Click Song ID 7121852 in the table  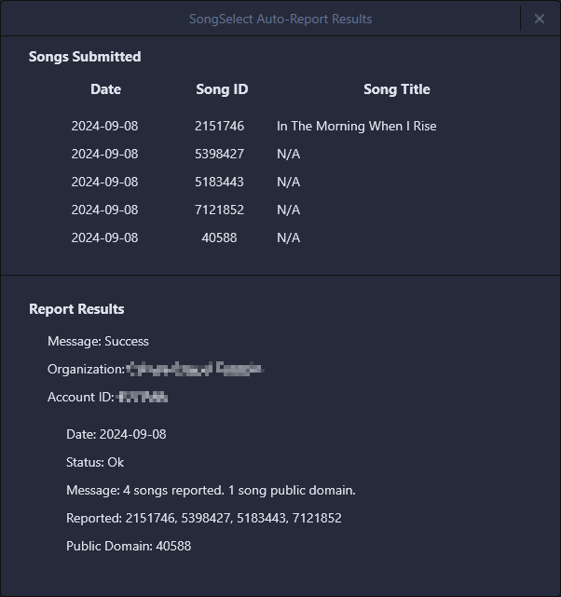coord(220,210)
